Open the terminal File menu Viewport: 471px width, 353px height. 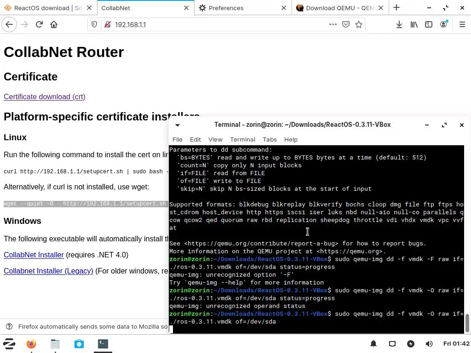click(177, 140)
